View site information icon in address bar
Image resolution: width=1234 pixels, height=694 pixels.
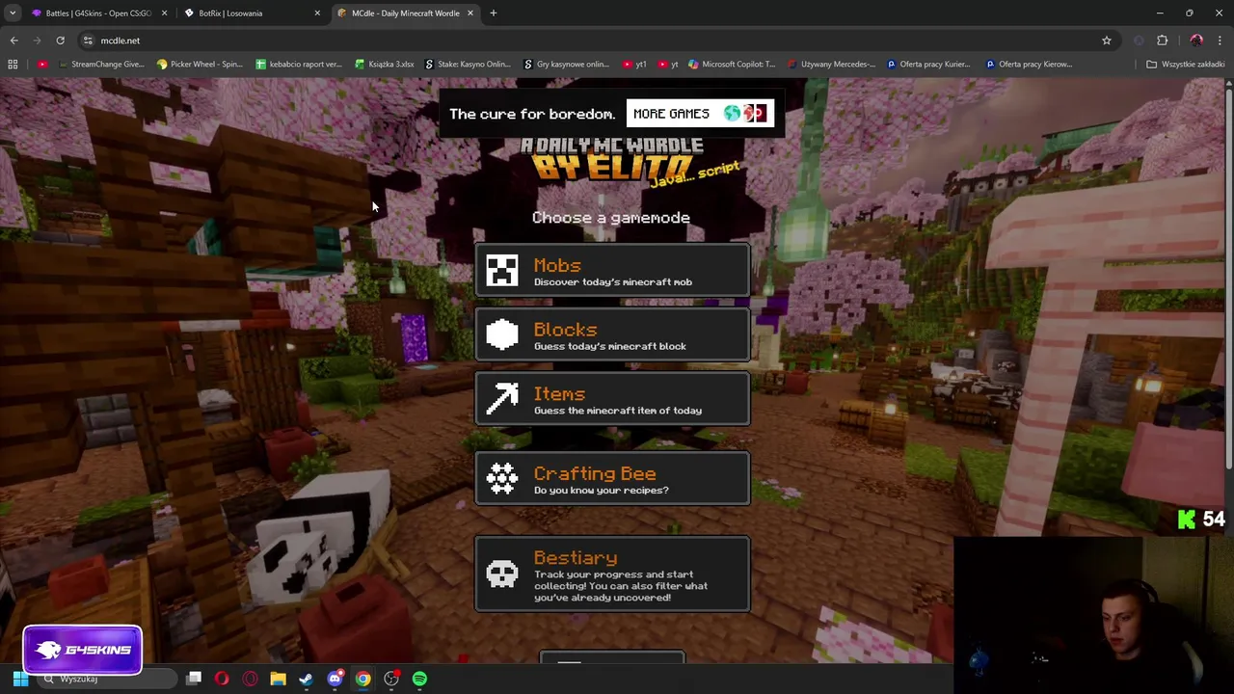pyautogui.click(x=88, y=40)
